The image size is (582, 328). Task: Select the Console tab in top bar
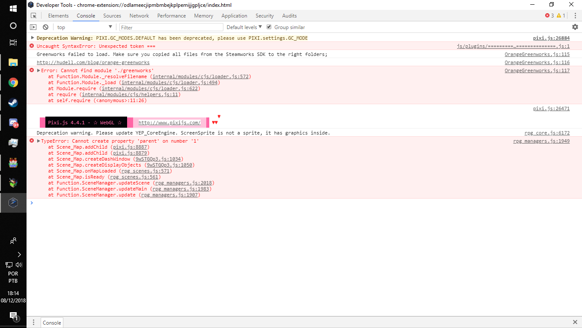click(86, 16)
